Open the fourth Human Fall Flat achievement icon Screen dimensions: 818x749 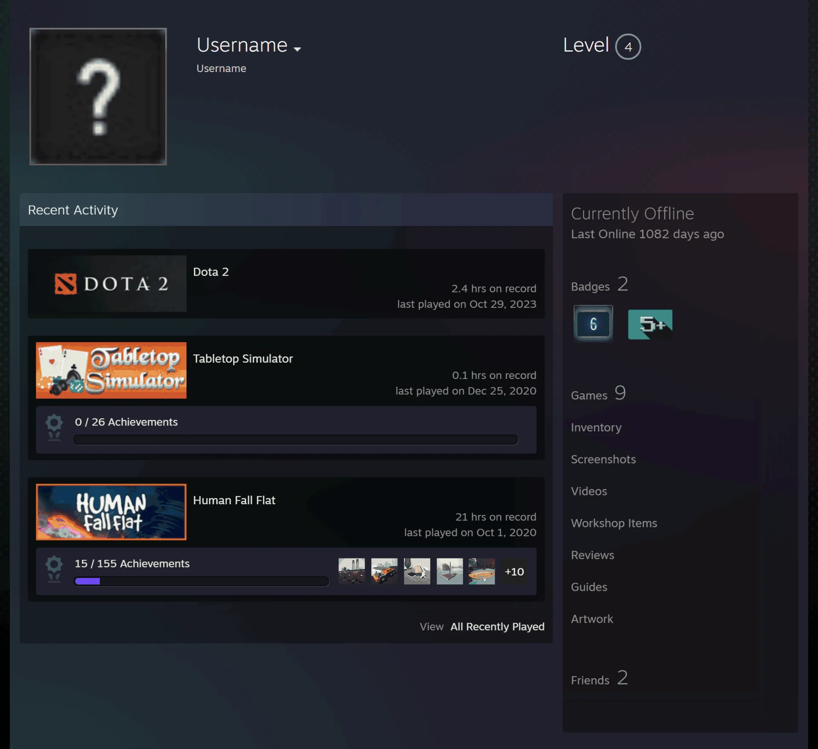point(449,571)
